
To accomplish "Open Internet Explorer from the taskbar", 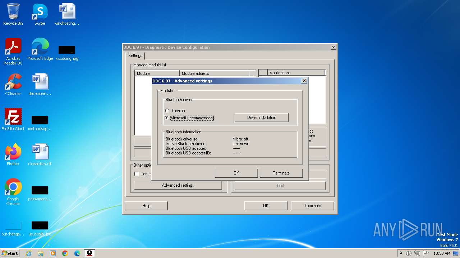I will pos(28,253).
